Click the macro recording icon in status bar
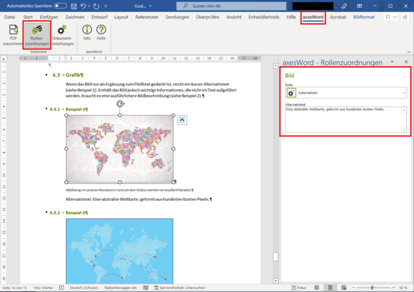The height and width of the screenshot is (292, 414). point(146,288)
